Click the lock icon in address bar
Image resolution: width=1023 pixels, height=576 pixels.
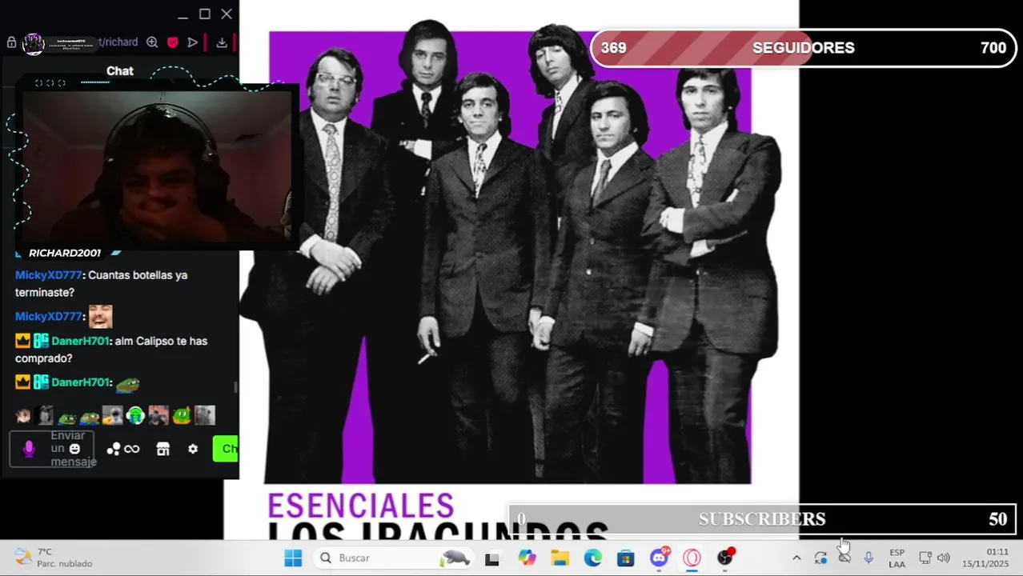pos(11,42)
